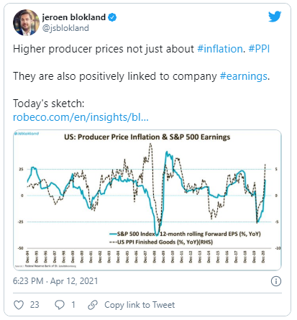Like the tweet with heart icon
Image resolution: width=297 pixels, height=320 pixels.
click(19, 305)
